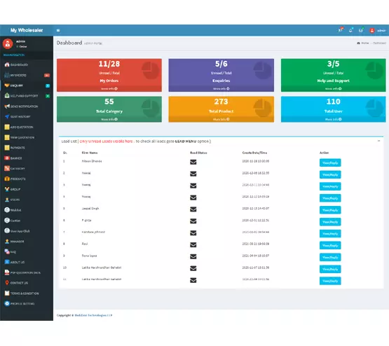Open Manager in the sidebar

pyautogui.click(x=27, y=241)
